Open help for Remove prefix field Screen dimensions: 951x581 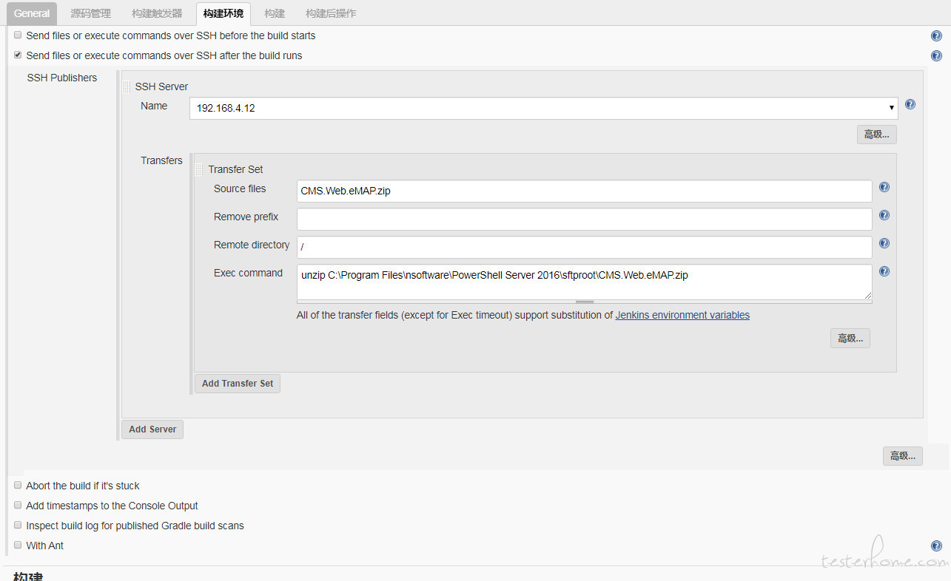[x=884, y=216]
